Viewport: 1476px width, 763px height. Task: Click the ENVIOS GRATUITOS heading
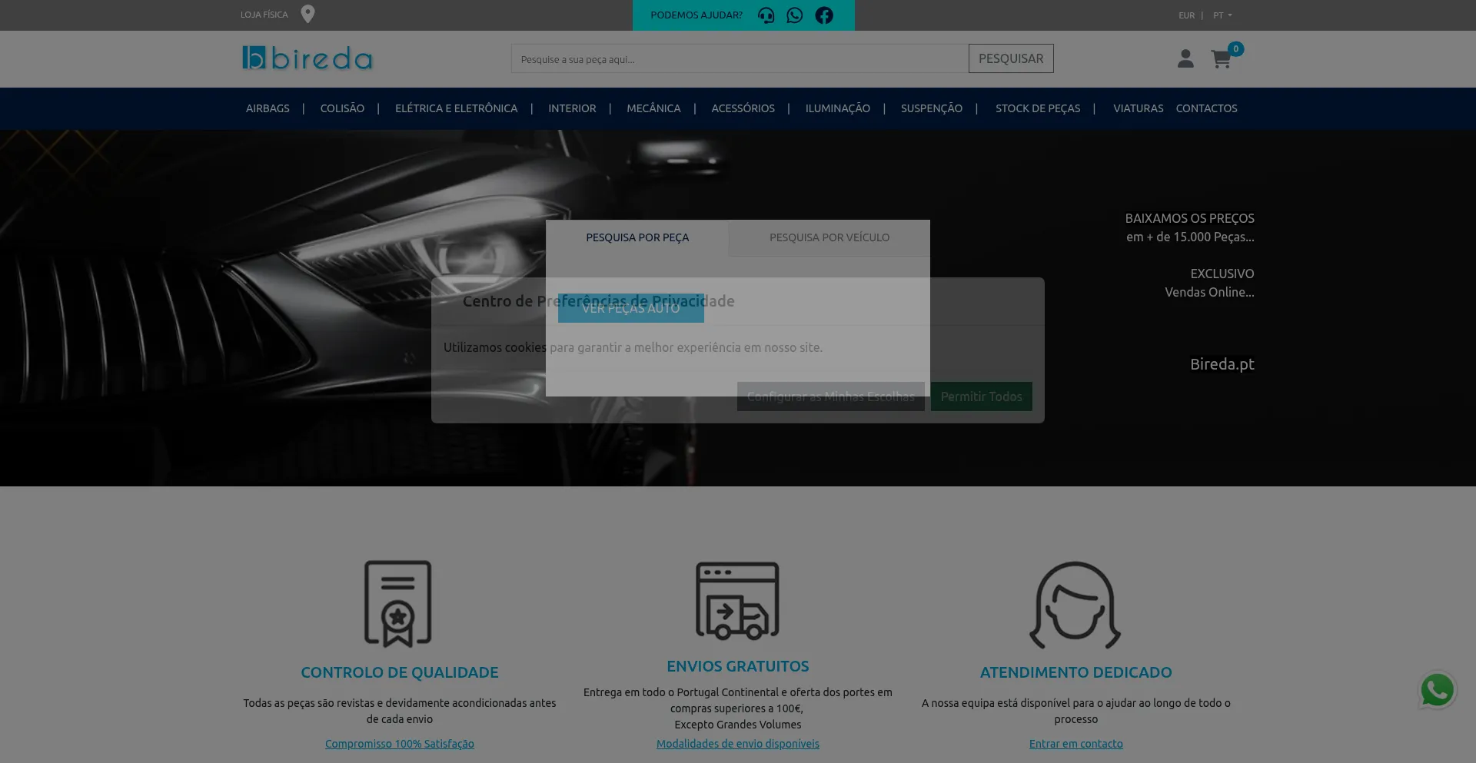738,666
